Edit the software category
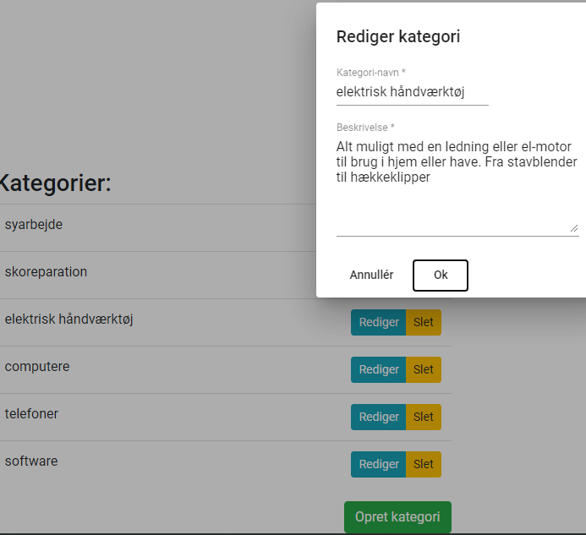The height and width of the screenshot is (535, 586). [x=378, y=464]
